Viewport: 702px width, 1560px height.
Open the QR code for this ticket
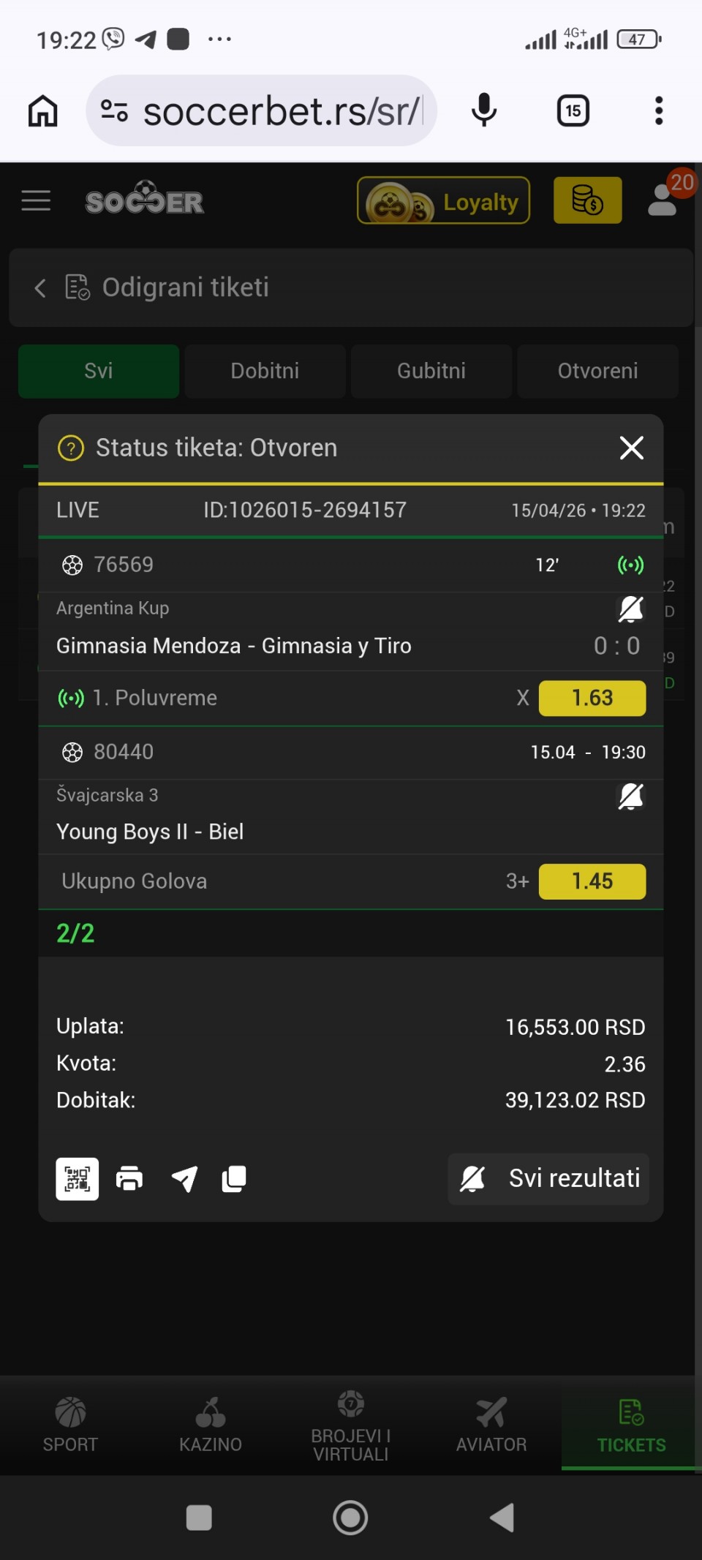coord(78,1178)
